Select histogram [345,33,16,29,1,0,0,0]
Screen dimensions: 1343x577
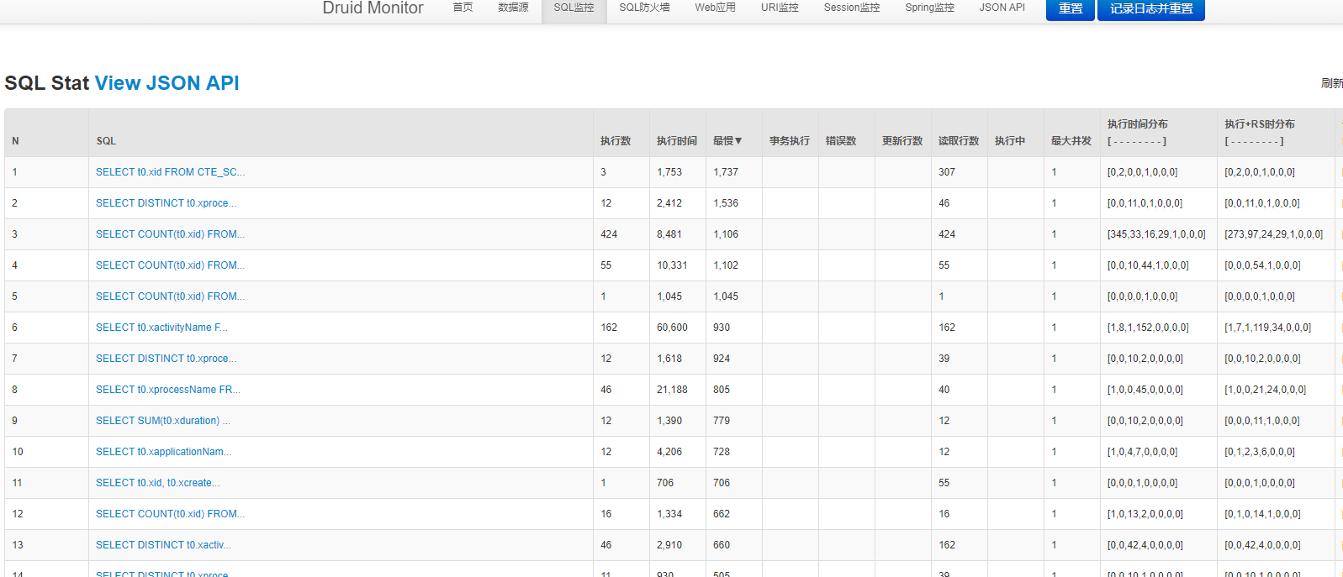point(1156,234)
